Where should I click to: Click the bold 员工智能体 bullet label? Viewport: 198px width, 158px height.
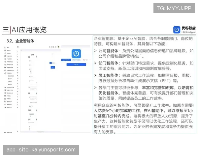108,75
